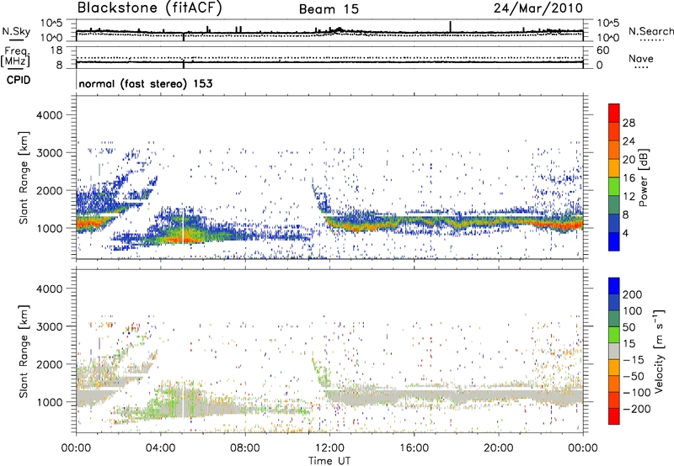The width and height of the screenshot is (674, 466).
Task: Click the "10^0" label right of noise panel
Action: (x=607, y=38)
